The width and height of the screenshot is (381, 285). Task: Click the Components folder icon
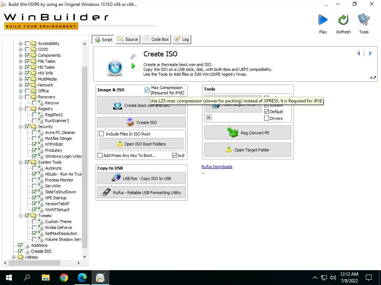[34, 55]
